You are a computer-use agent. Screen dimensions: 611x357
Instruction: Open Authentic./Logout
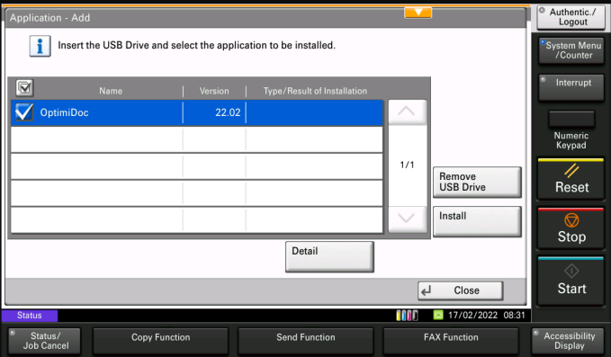[x=571, y=17]
